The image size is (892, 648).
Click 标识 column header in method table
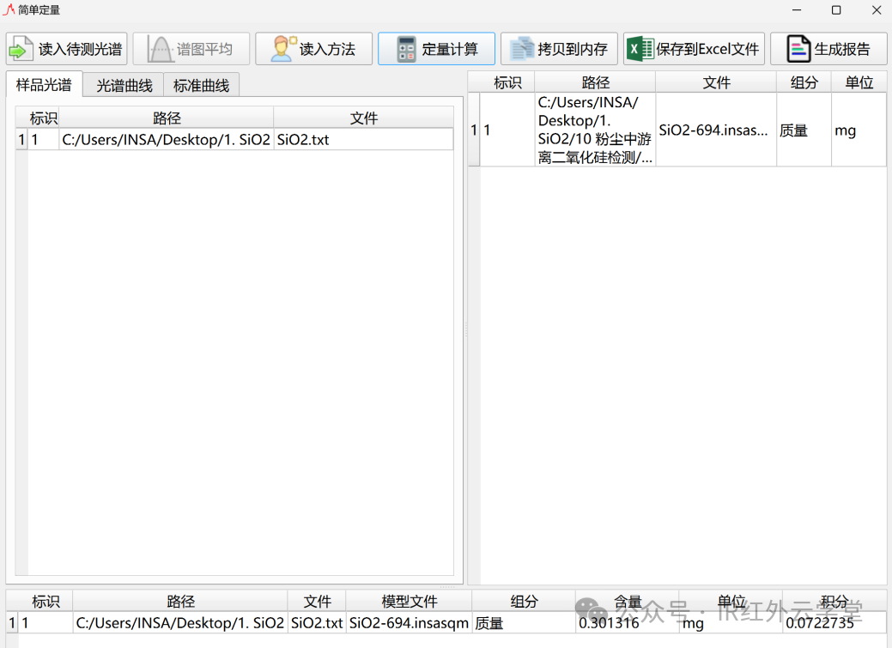[x=507, y=82]
